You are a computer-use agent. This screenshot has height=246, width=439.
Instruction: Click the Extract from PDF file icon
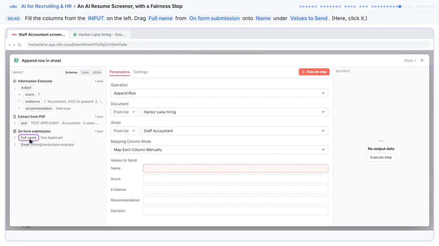(x=15, y=117)
